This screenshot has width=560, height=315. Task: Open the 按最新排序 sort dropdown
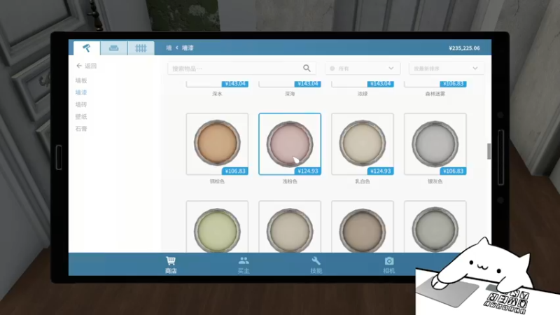(x=446, y=68)
